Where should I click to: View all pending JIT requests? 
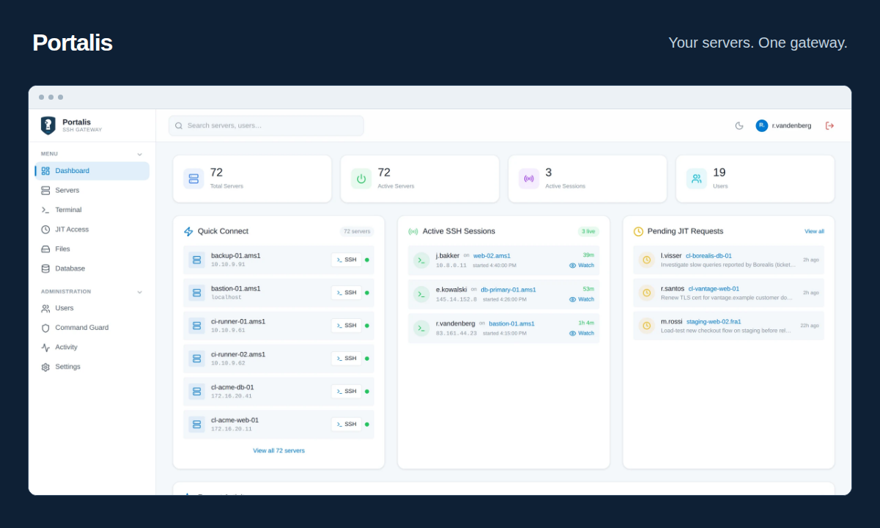coord(814,232)
